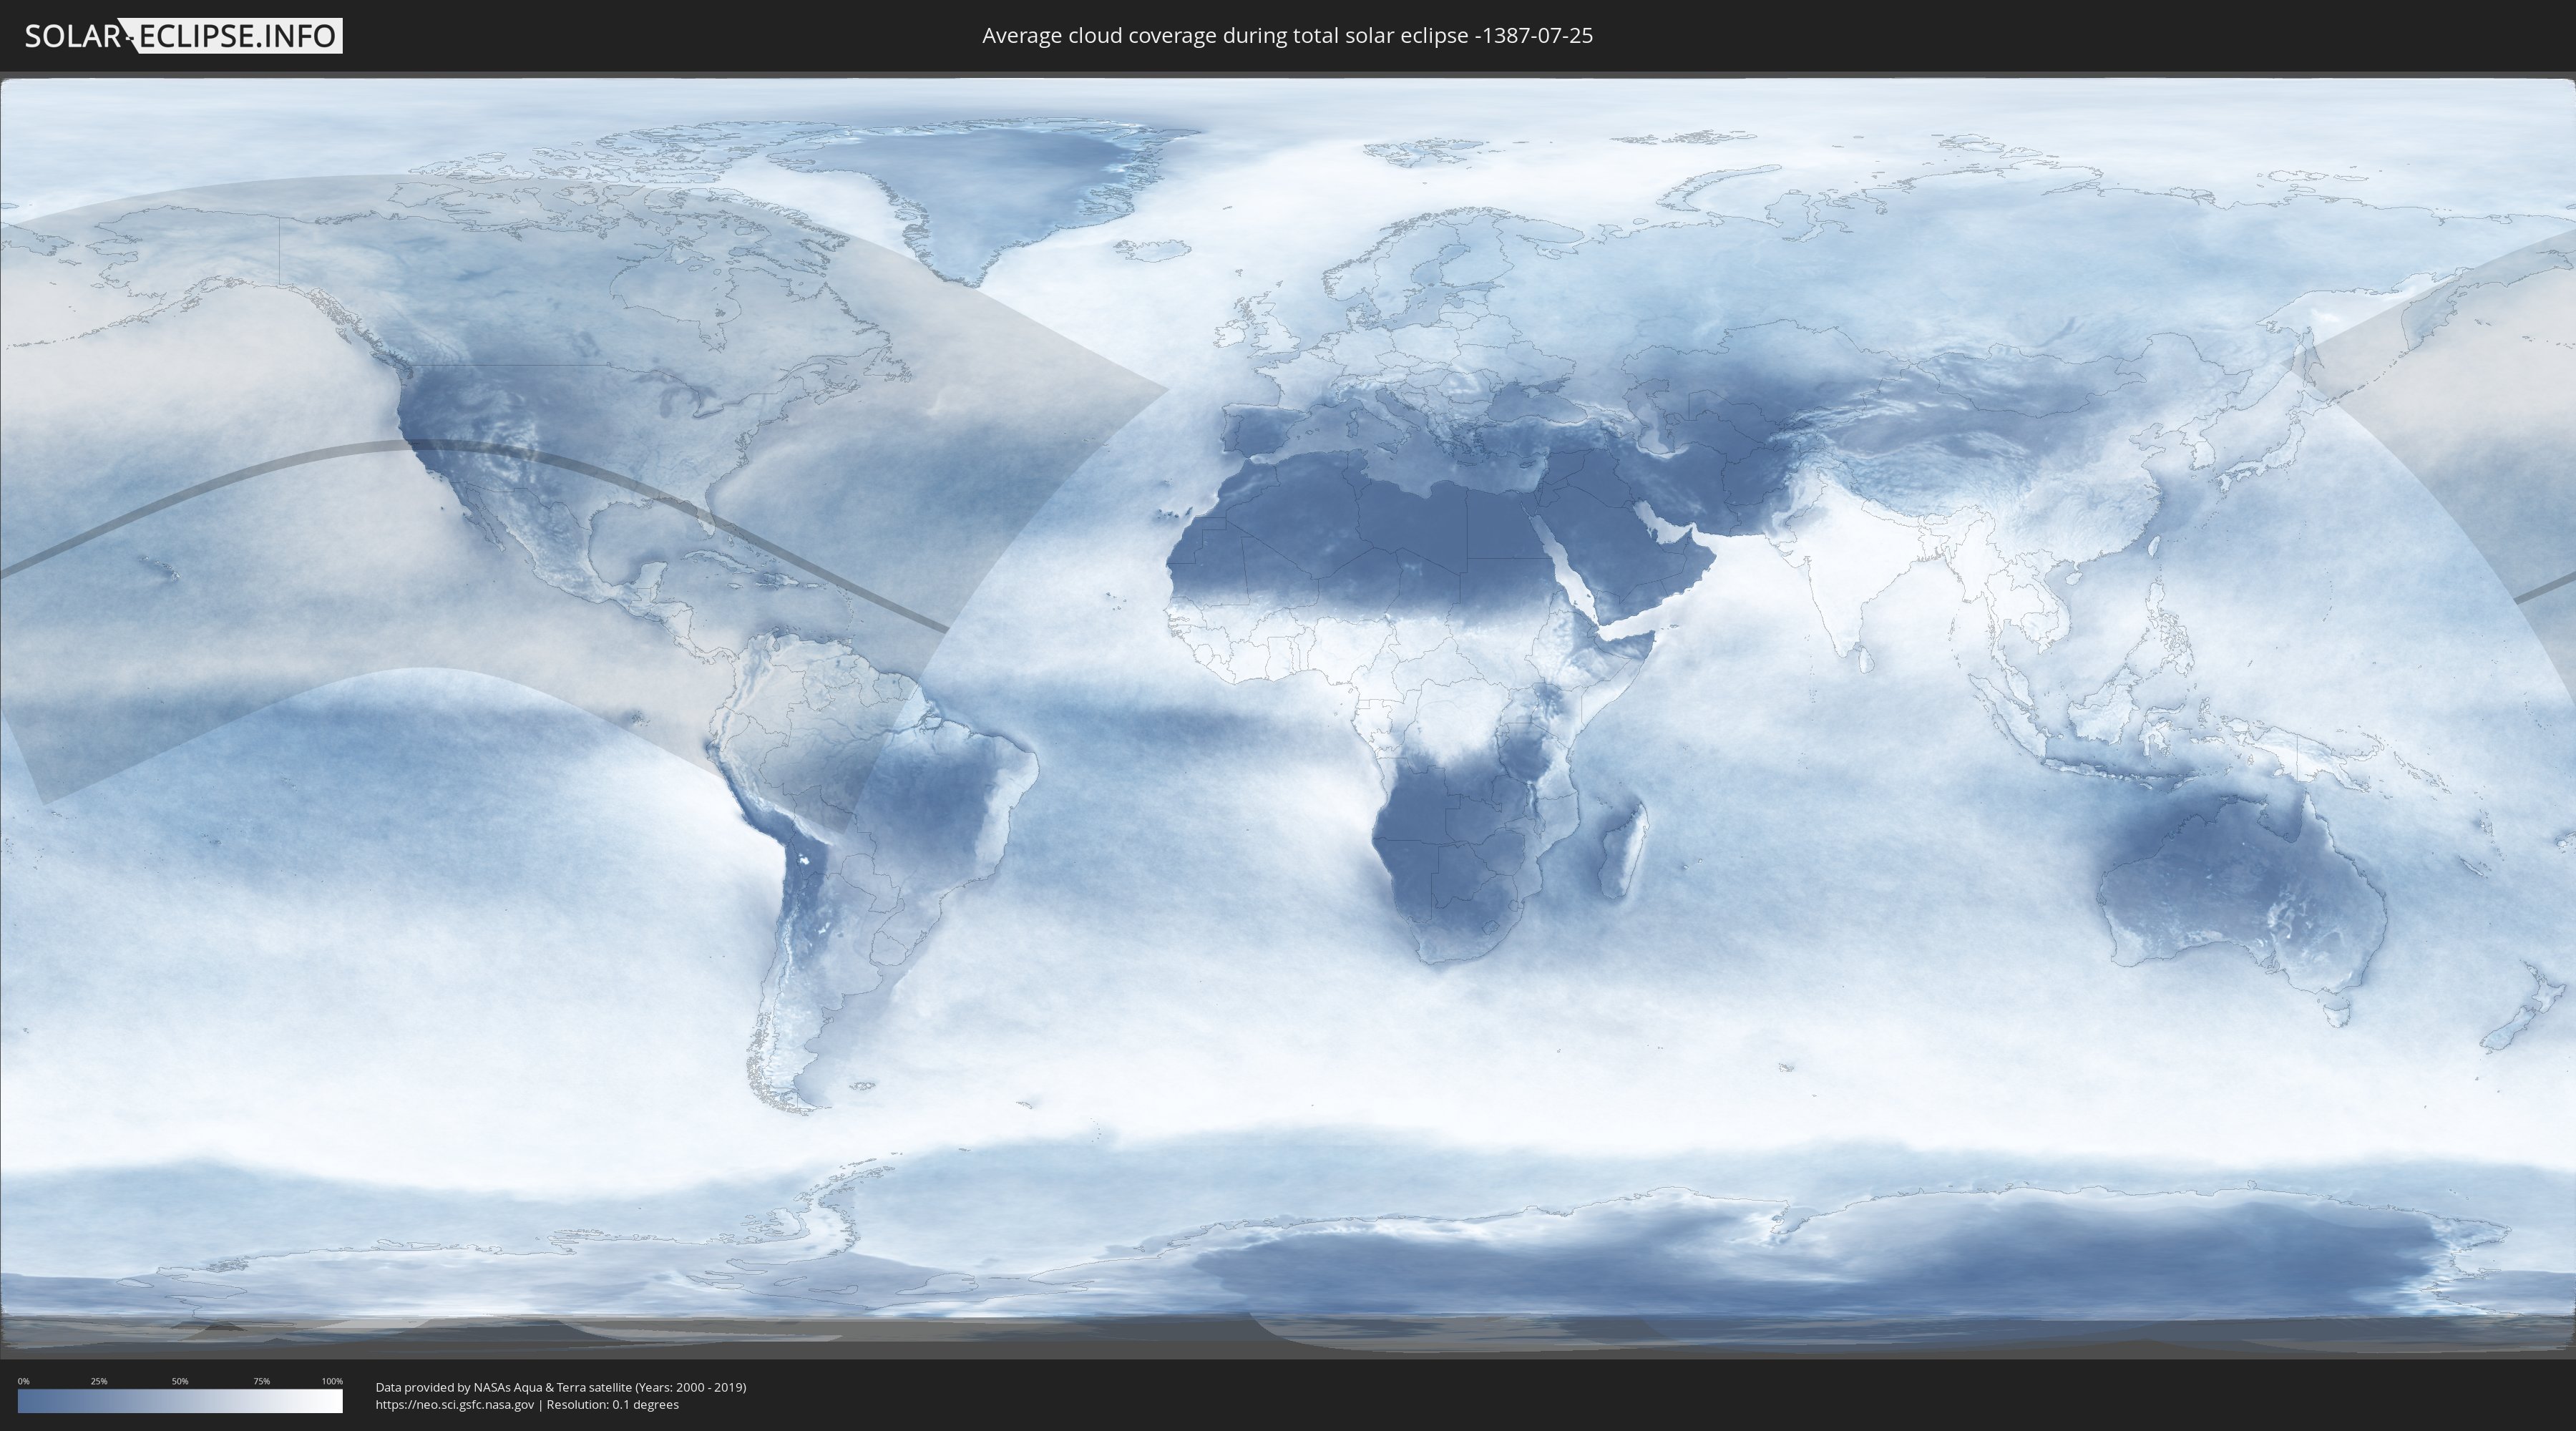The width and height of the screenshot is (2576, 1431).
Task: Click the '25%' legend label
Action: [99, 1381]
